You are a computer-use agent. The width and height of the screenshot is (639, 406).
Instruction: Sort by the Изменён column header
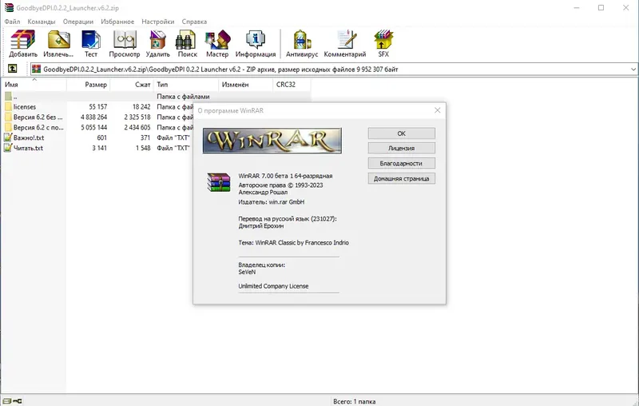tap(245, 85)
